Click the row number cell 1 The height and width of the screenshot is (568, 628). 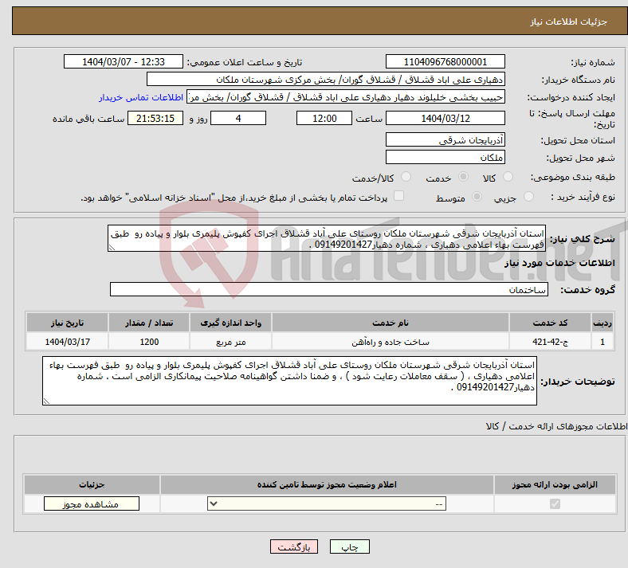tap(602, 342)
